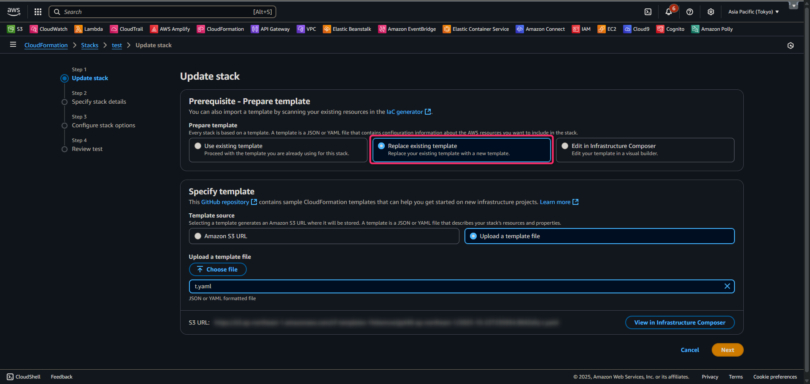Open the help question mark menu

point(690,12)
